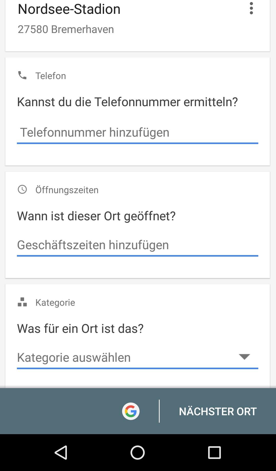Tap the category blocks icon
Viewport: 276px width, 471px height.
click(x=22, y=302)
